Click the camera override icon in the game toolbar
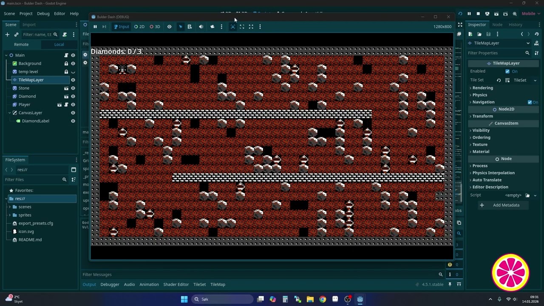544x306 pixels. point(212,26)
